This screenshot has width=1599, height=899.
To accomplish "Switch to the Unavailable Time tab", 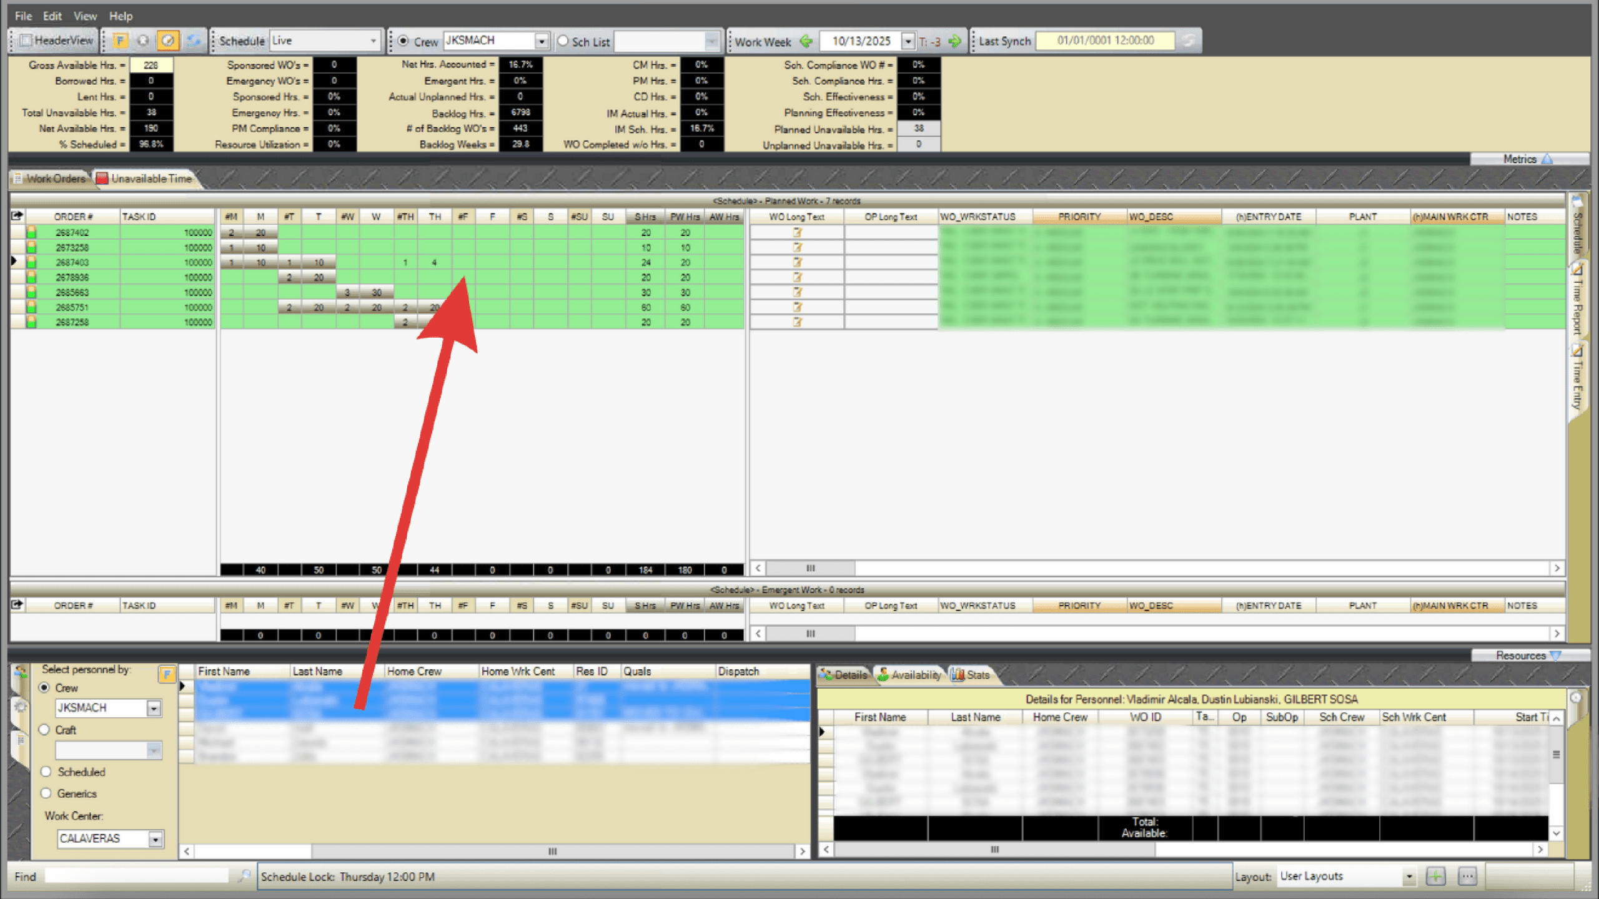I will pos(145,179).
